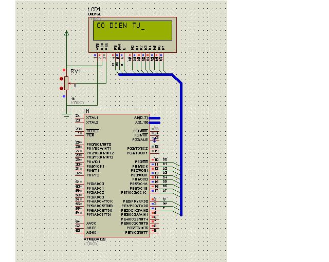This screenshot has height=262, width=329.
Task: Click the lower red adjust dot on RV1
Action: [61, 89]
